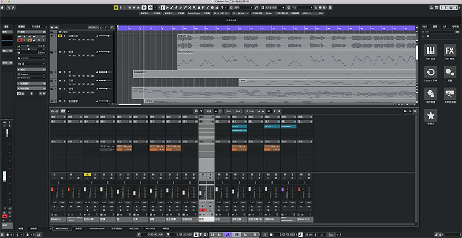
Task: Toggle global mute M in top toolbar
Action: pos(116,7)
